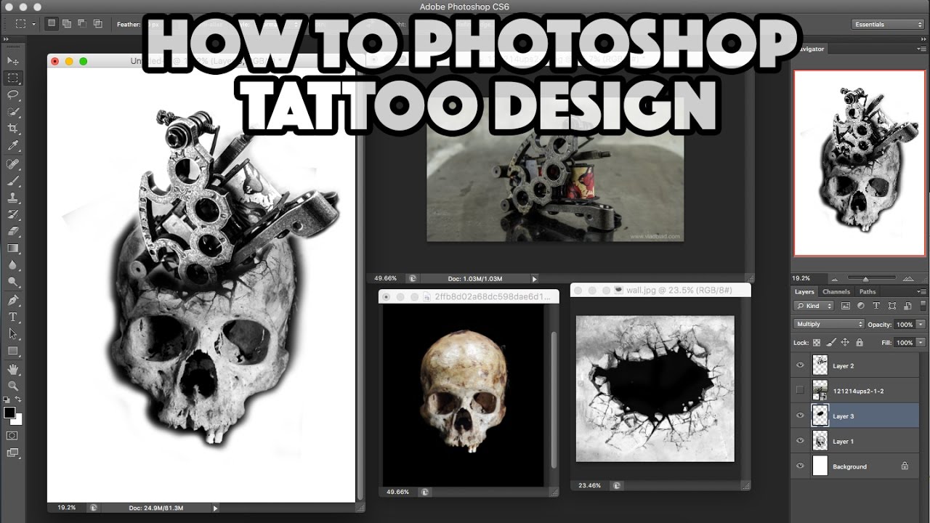Toggle lock image pixels brush icon
Image resolution: width=930 pixels, height=523 pixels.
[831, 342]
